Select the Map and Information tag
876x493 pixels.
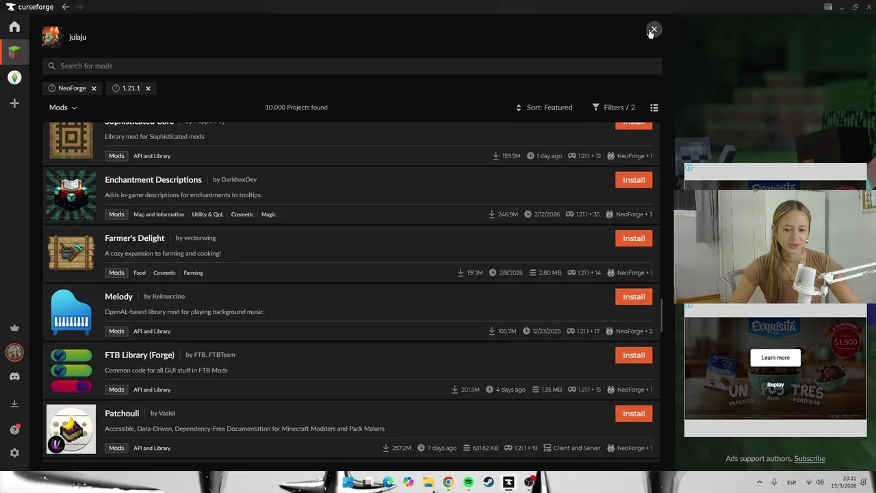(159, 215)
